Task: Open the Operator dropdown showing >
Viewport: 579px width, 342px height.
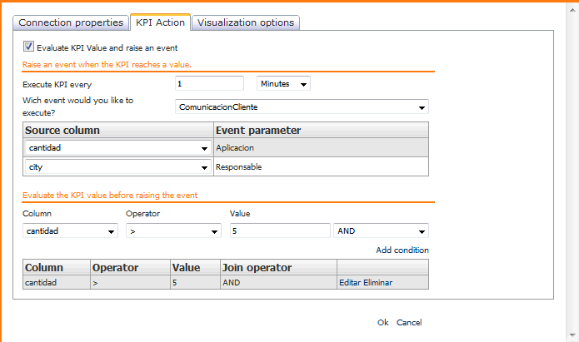Action: (172, 230)
